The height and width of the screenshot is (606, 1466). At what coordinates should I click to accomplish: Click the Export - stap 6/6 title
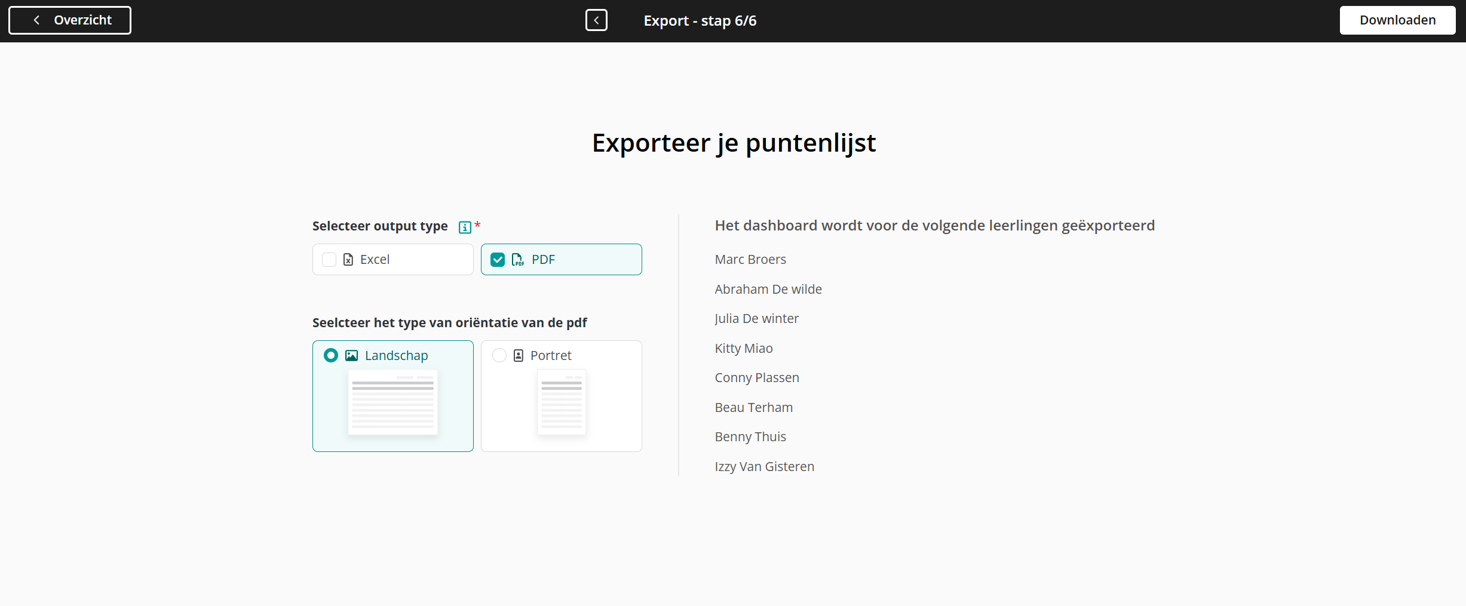[700, 21]
